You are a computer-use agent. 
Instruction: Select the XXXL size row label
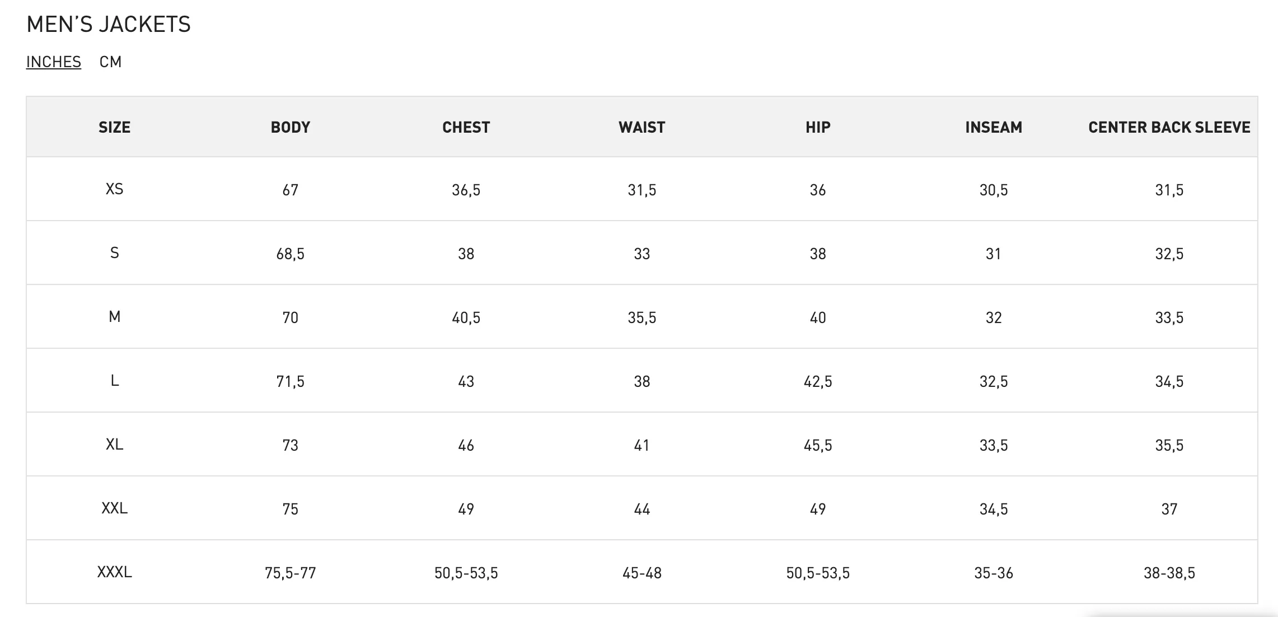point(115,572)
